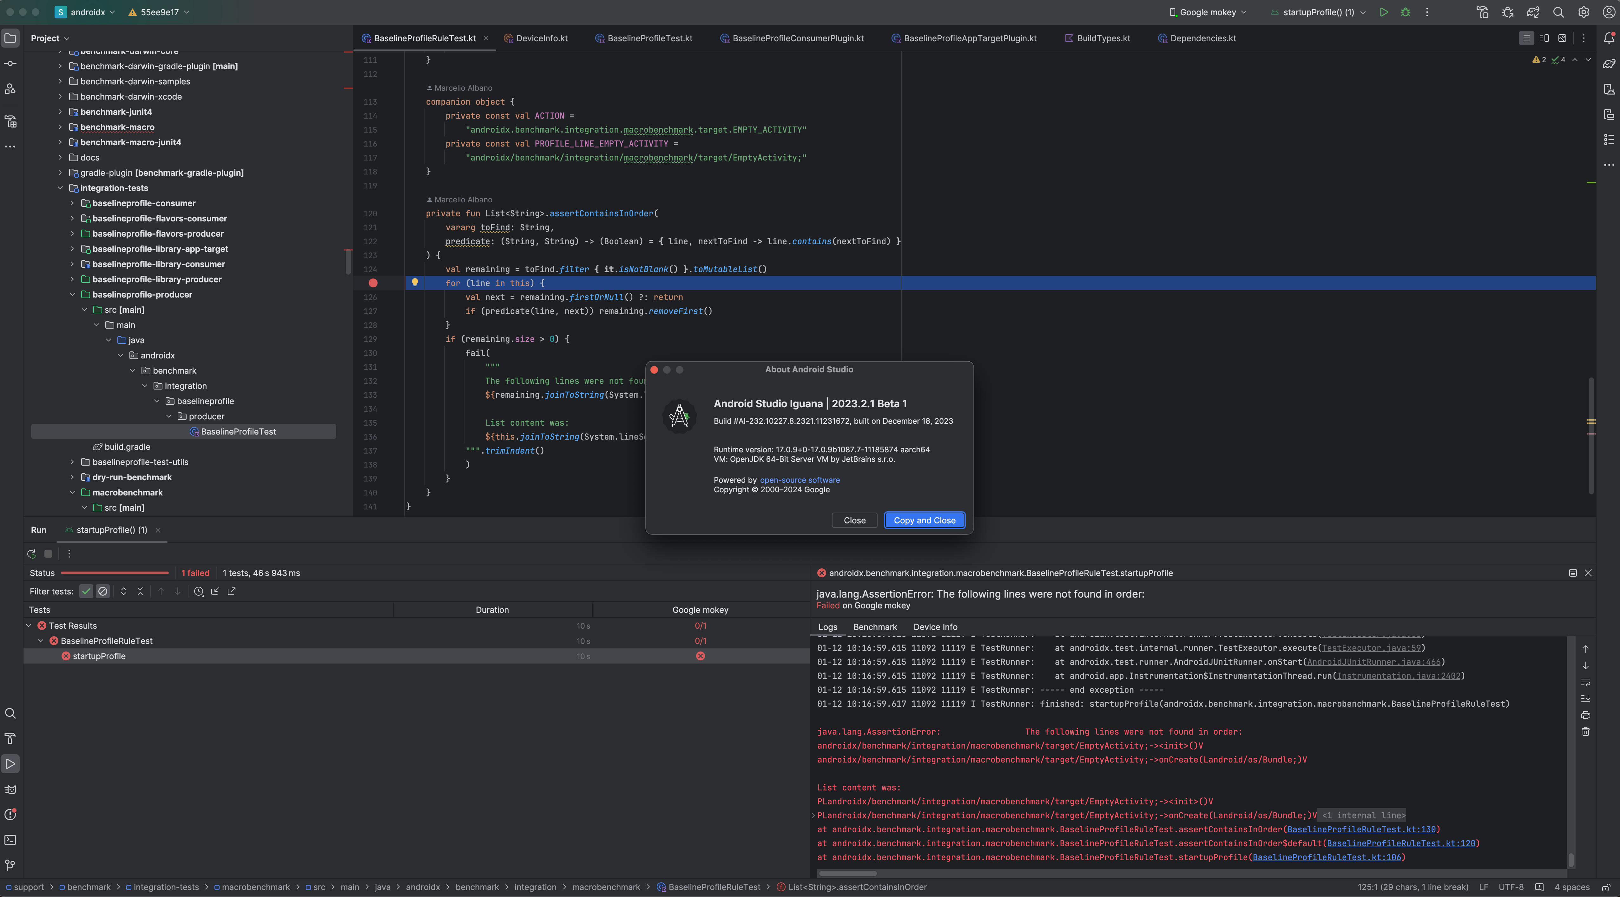Rerun the tests in the Run panel

[31, 554]
